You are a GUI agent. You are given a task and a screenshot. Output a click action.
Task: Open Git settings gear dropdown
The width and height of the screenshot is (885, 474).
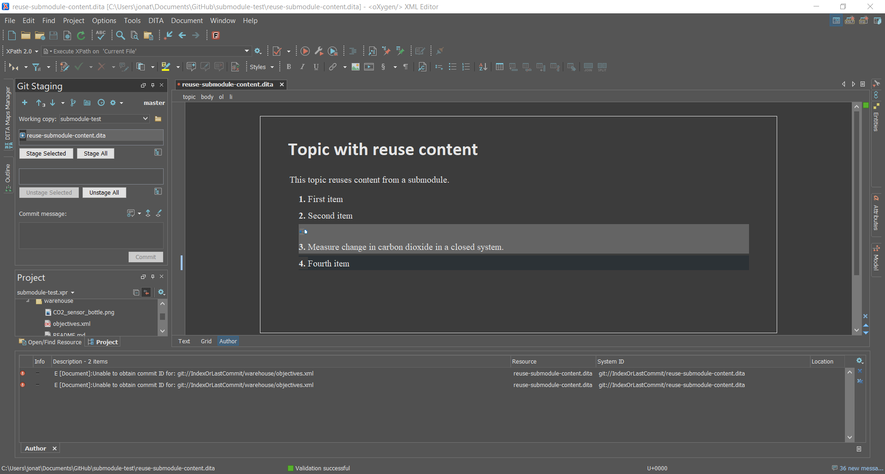(116, 103)
